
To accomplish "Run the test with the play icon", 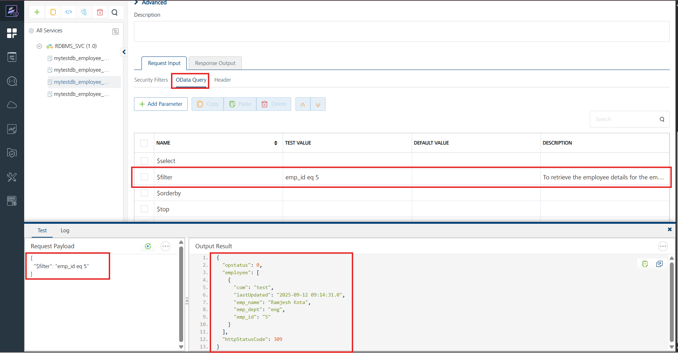I will (148, 246).
